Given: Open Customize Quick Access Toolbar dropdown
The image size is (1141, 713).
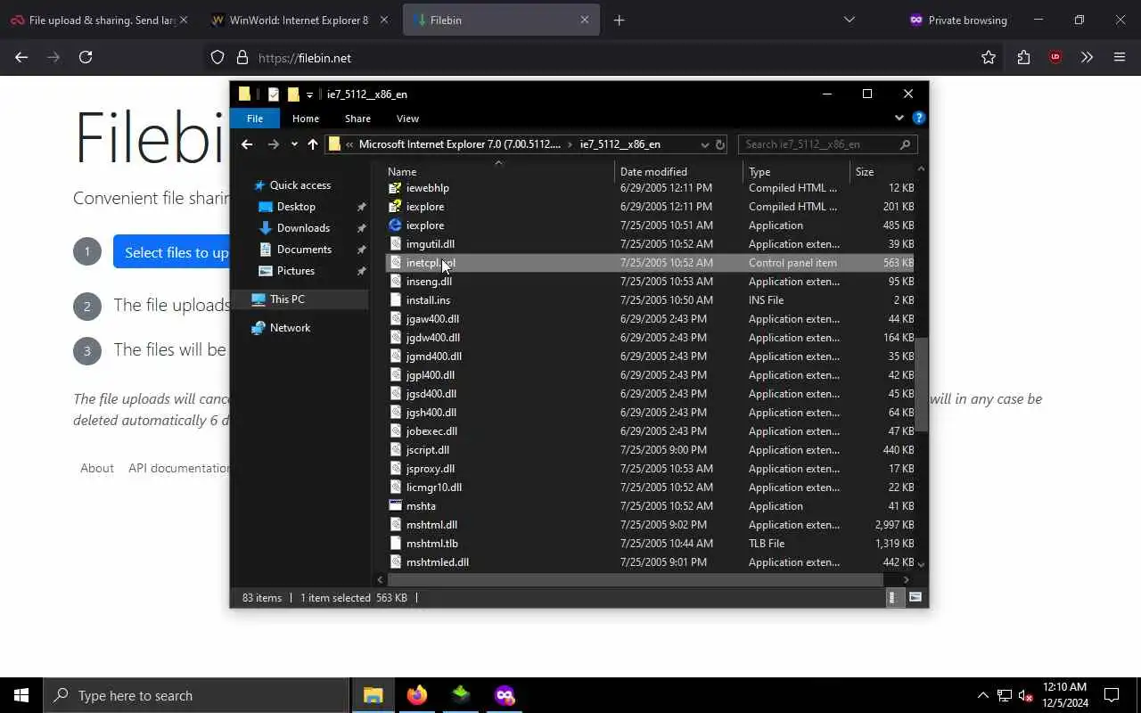Looking at the screenshot, I should 309,94.
